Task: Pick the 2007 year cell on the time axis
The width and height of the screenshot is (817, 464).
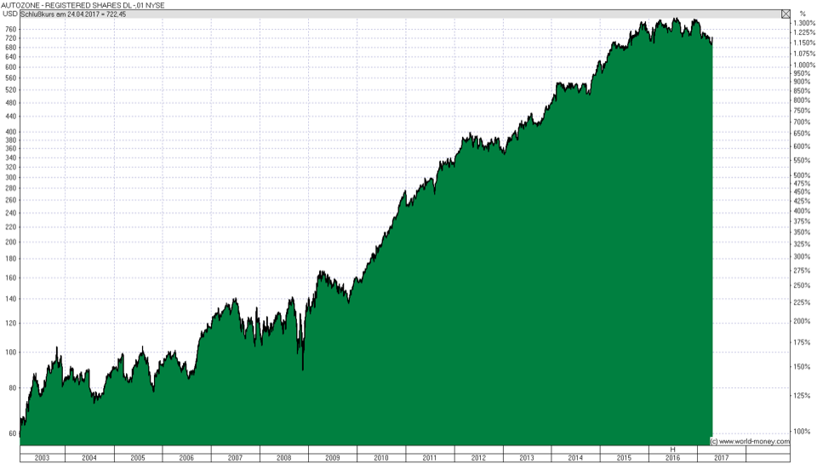Action: [236, 458]
